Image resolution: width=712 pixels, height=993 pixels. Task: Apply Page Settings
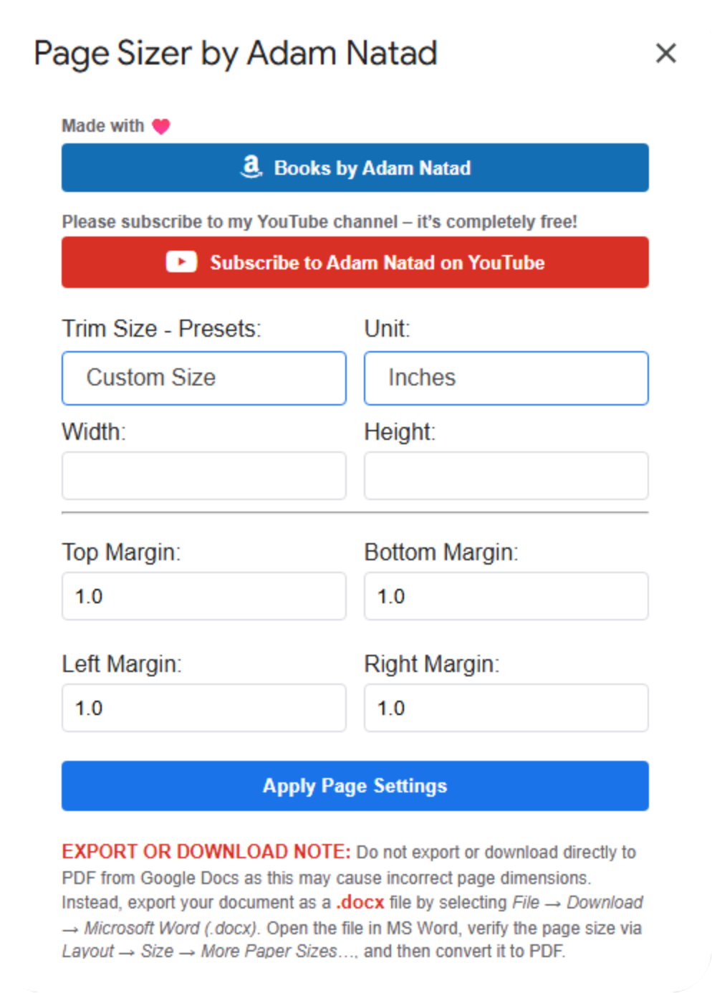point(355,786)
